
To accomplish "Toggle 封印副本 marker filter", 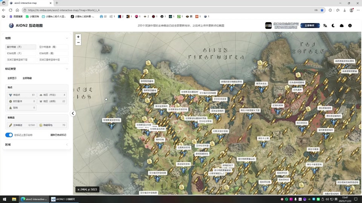I will coord(21,101).
